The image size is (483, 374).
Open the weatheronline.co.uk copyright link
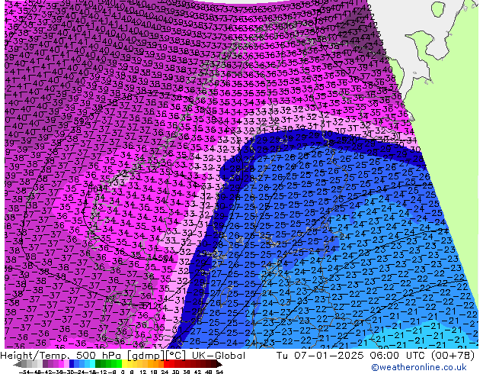coord(419,367)
